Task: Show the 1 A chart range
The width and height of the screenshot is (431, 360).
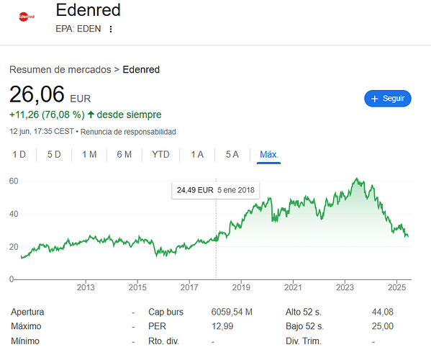Action: [197, 155]
